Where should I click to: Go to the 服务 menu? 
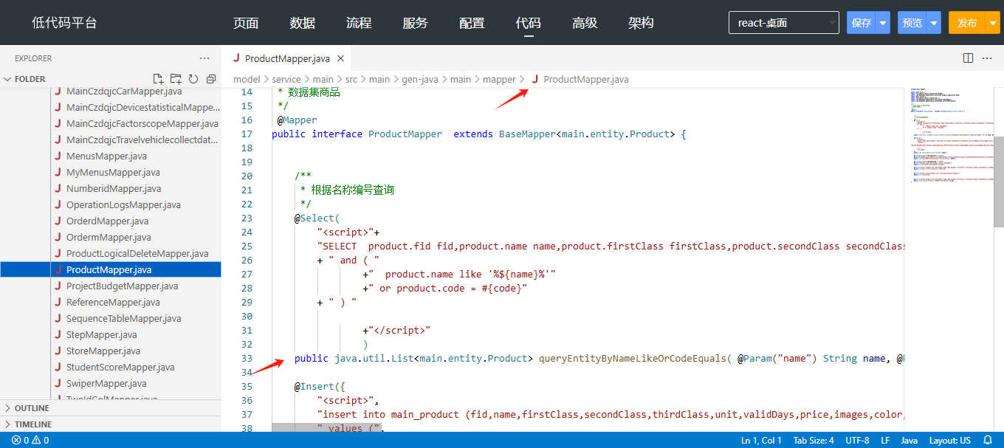(416, 23)
